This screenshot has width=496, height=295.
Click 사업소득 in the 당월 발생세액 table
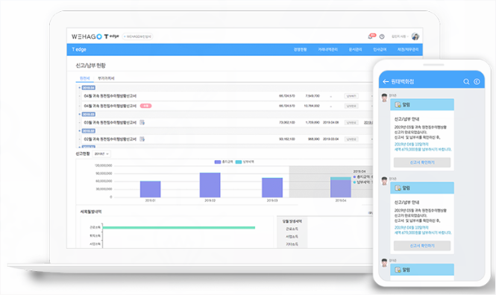click(292, 236)
